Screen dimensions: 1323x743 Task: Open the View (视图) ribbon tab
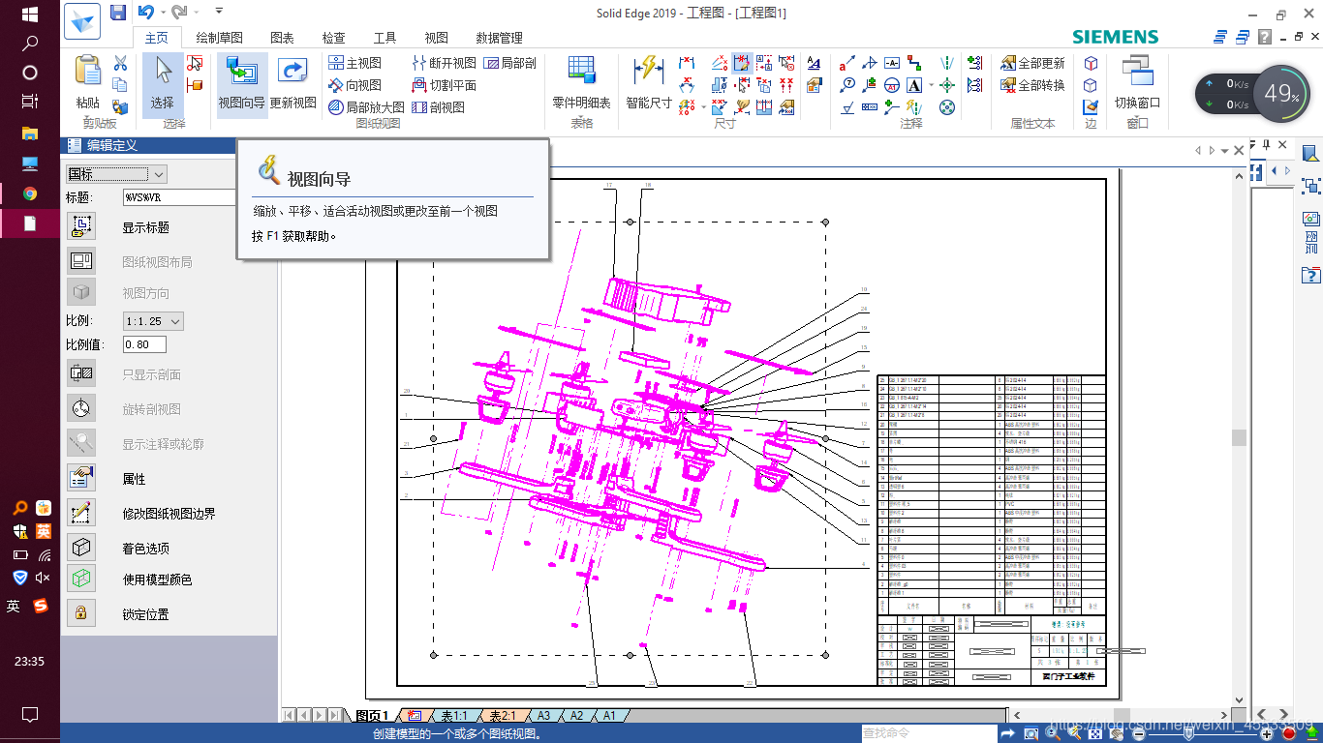pyautogui.click(x=436, y=38)
